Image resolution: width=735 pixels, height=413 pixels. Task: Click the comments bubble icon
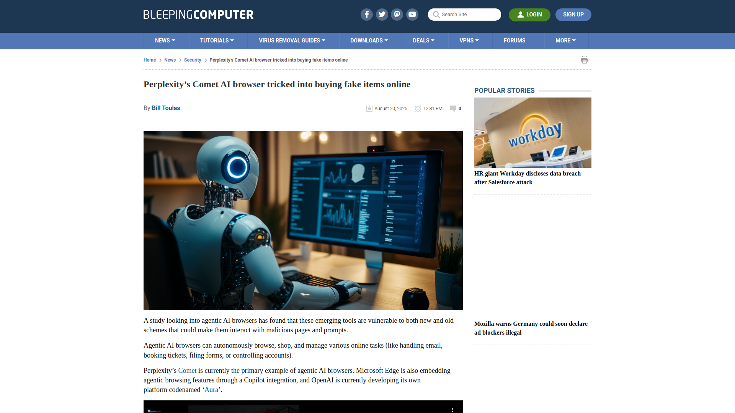tap(453, 109)
